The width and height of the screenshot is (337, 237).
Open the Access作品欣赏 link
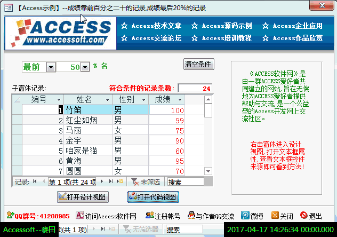point(298,38)
